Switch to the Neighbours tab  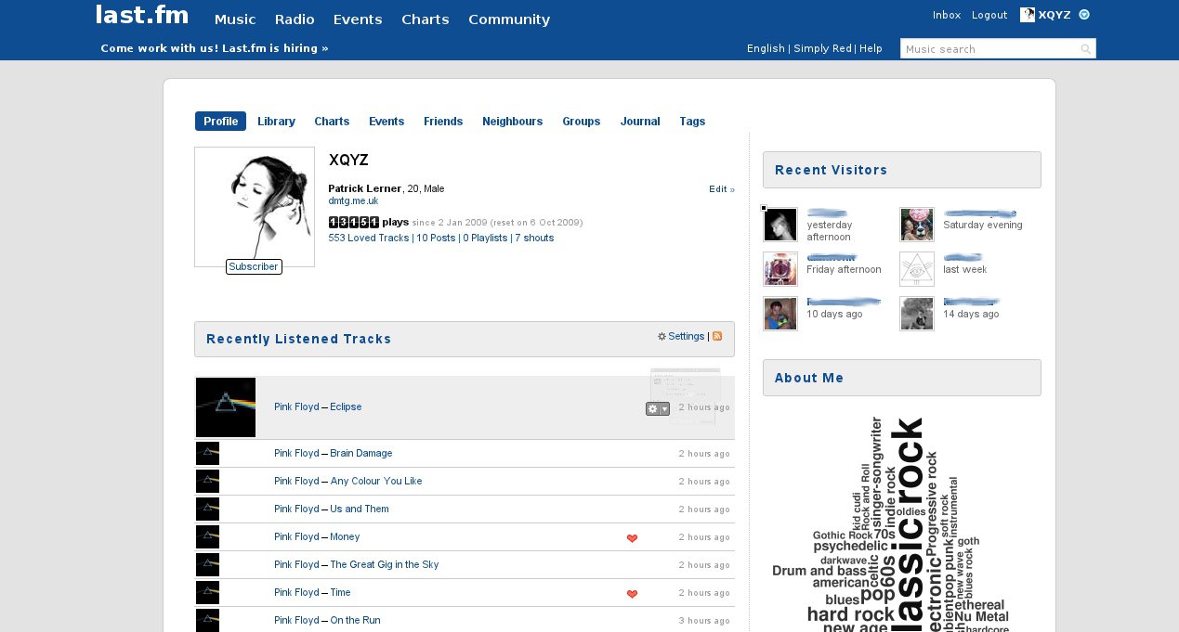[x=513, y=122]
